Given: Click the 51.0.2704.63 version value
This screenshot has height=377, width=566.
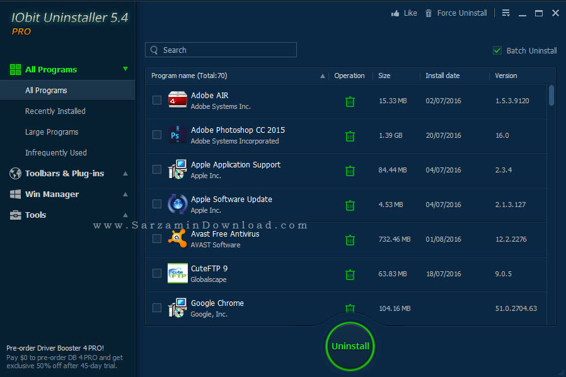Looking at the screenshot, I should click(516, 308).
